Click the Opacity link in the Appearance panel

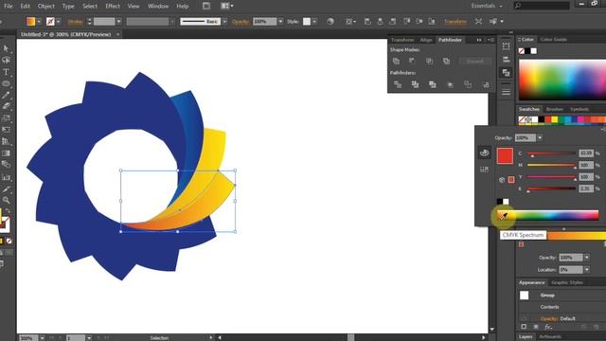click(549, 318)
